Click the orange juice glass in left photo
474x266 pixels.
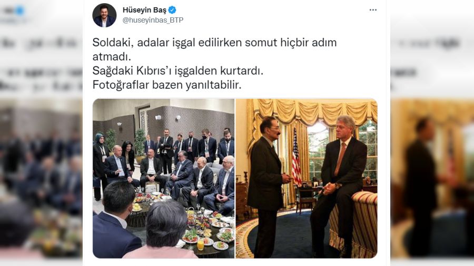pos(201,245)
